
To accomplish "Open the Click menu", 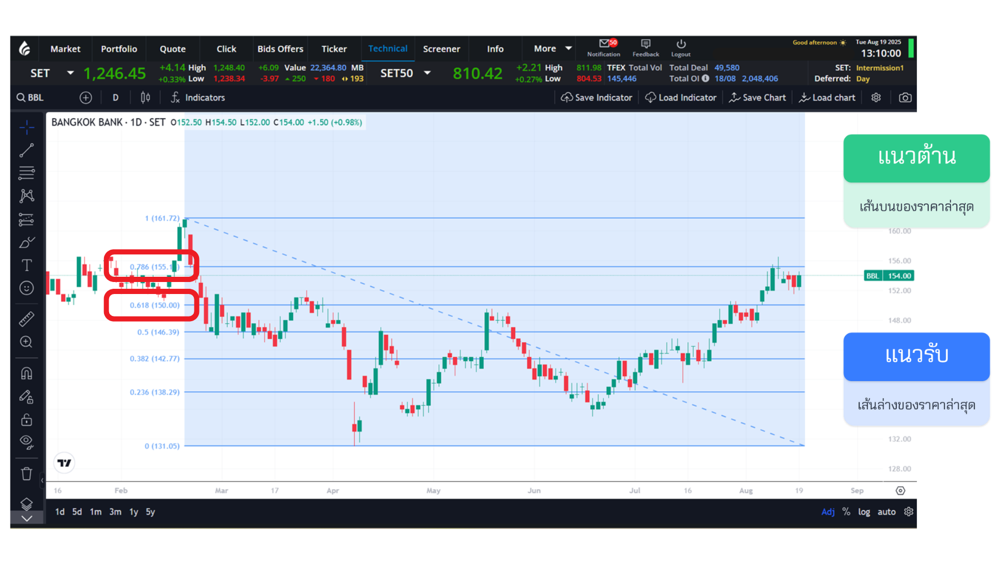I will pos(227,49).
